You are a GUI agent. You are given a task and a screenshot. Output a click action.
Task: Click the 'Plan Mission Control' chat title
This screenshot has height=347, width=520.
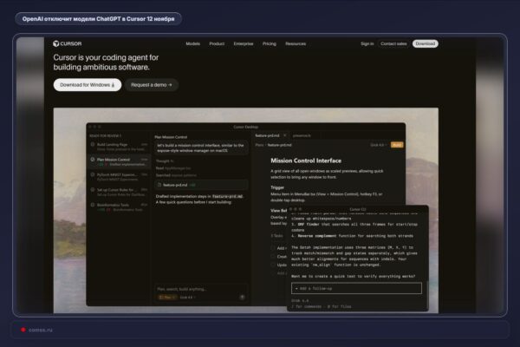pyautogui.click(x=171, y=137)
